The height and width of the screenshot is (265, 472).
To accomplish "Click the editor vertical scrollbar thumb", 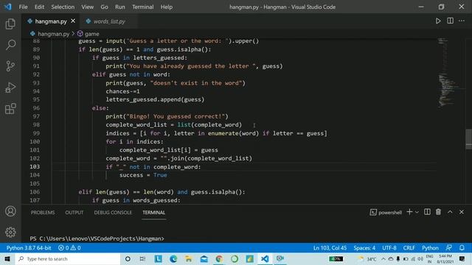I will [468, 139].
